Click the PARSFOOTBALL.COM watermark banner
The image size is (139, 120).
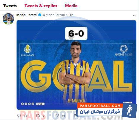pyautogui.click(x=106, y=110)
